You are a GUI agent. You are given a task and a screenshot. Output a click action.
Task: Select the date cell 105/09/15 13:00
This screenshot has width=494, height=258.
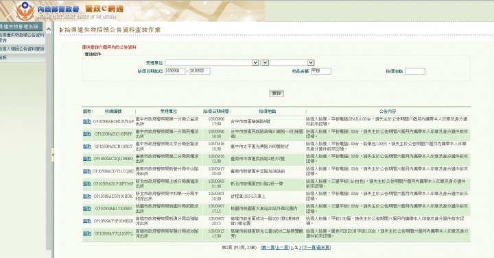pyautogui.click(x=216, y=233)
